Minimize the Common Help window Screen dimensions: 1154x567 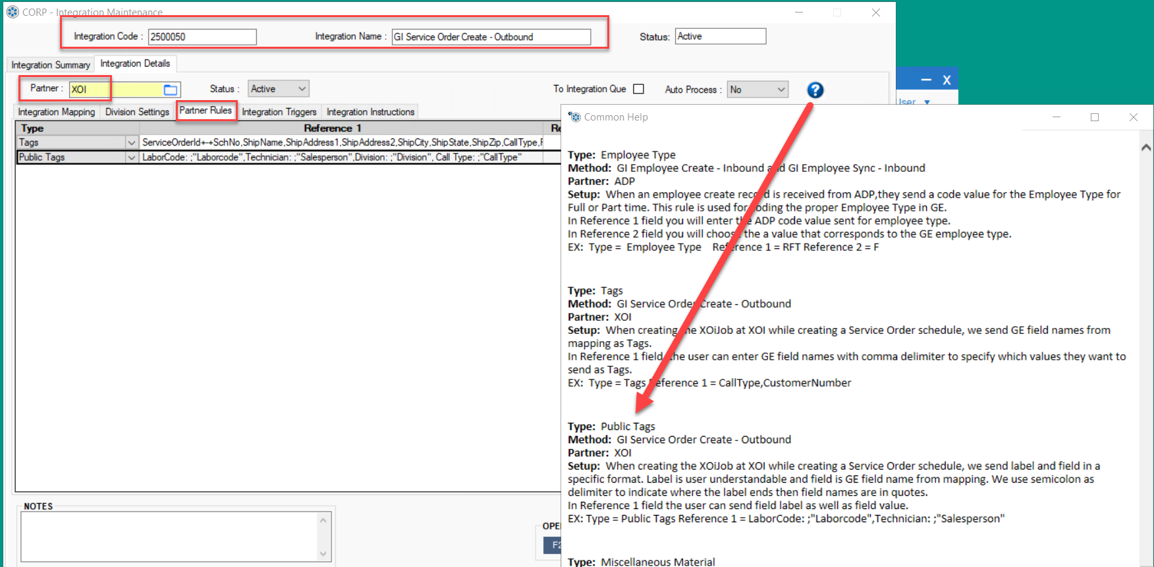pyautogui.click(x=1057, y=117)
